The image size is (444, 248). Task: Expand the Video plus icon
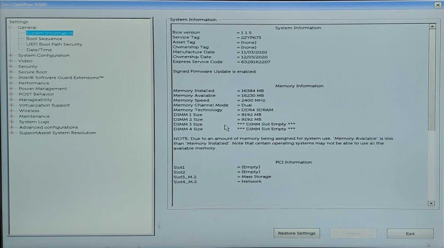(11, 61)
